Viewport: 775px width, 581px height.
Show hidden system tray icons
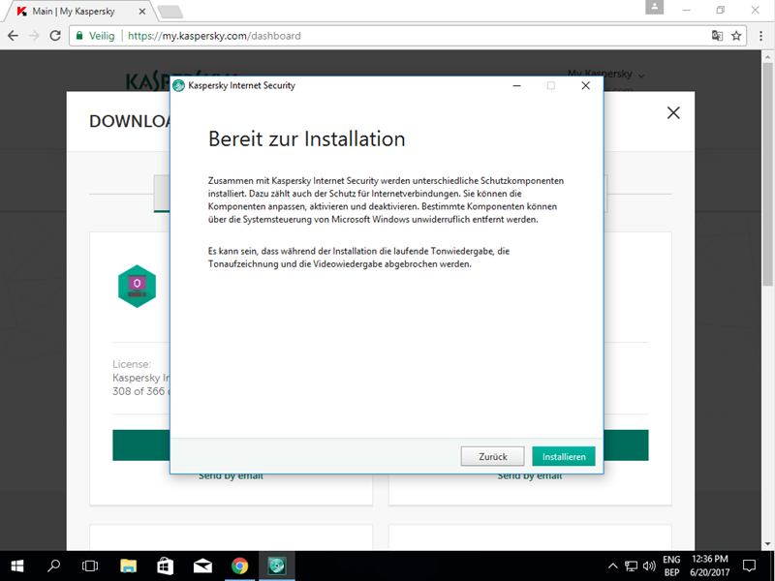(x=612, y=566)
